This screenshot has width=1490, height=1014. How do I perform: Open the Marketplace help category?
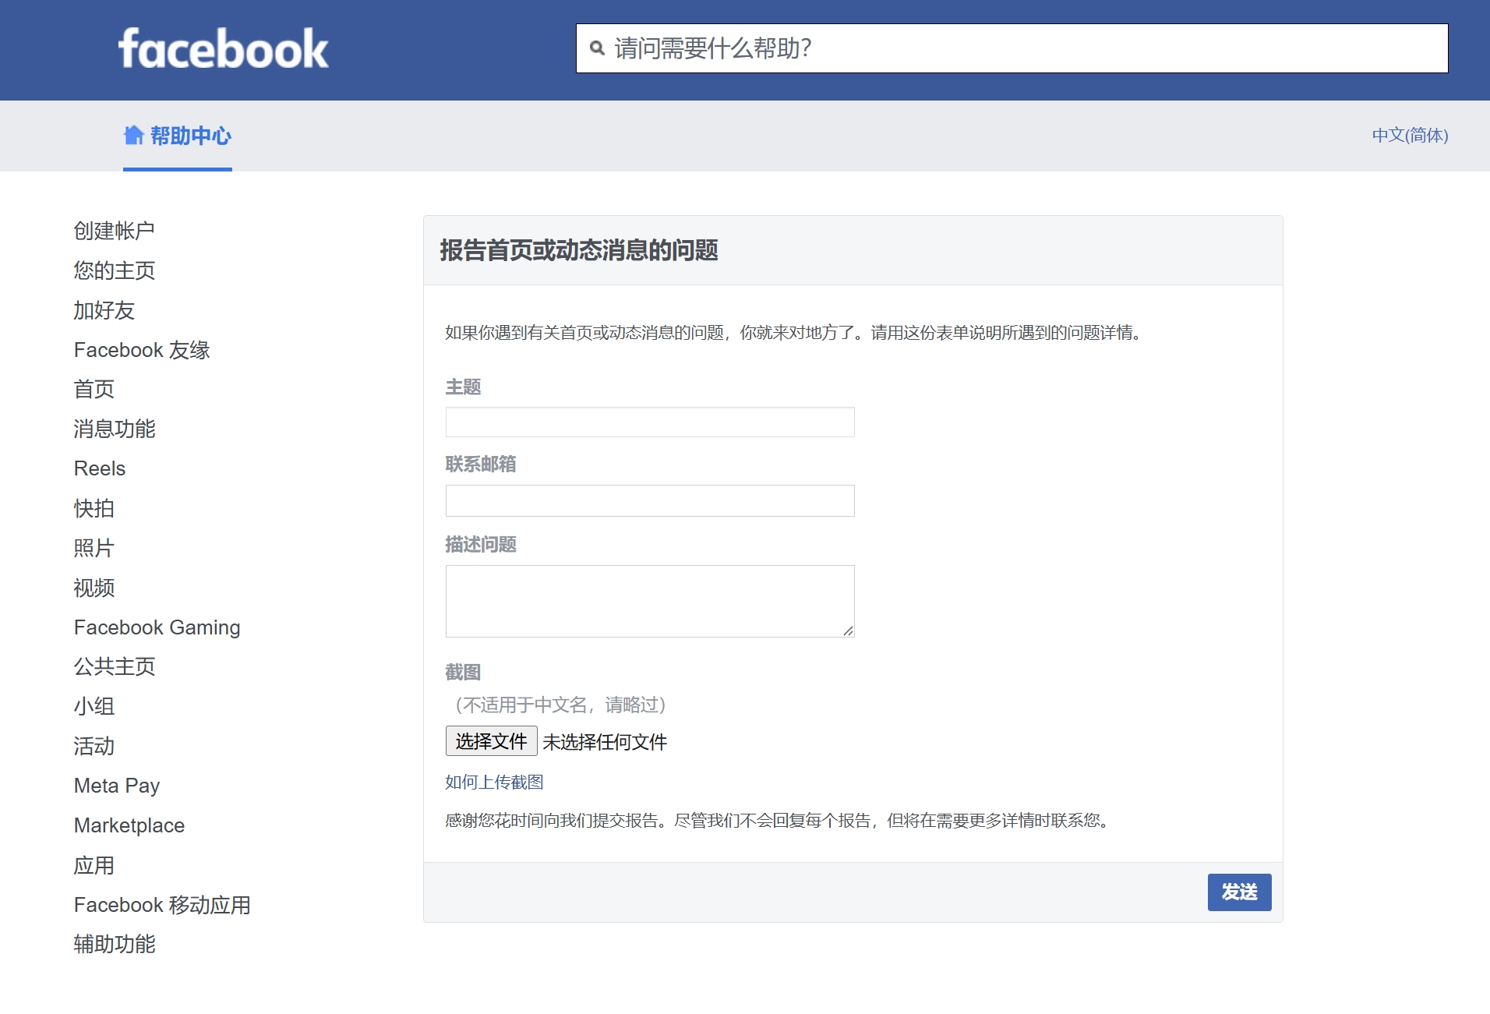click(x=129, y=825)
